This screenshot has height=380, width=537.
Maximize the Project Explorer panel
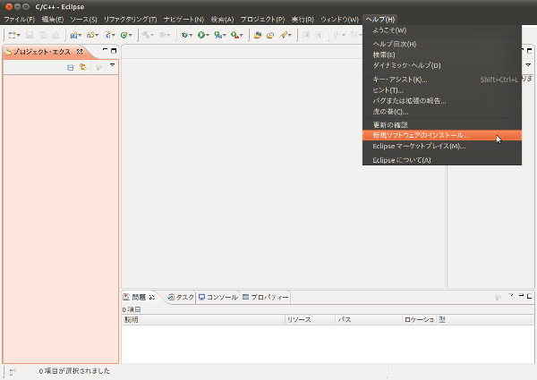coord(114,51)
